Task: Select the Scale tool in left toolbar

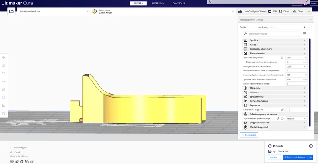Action: [4, 65]
